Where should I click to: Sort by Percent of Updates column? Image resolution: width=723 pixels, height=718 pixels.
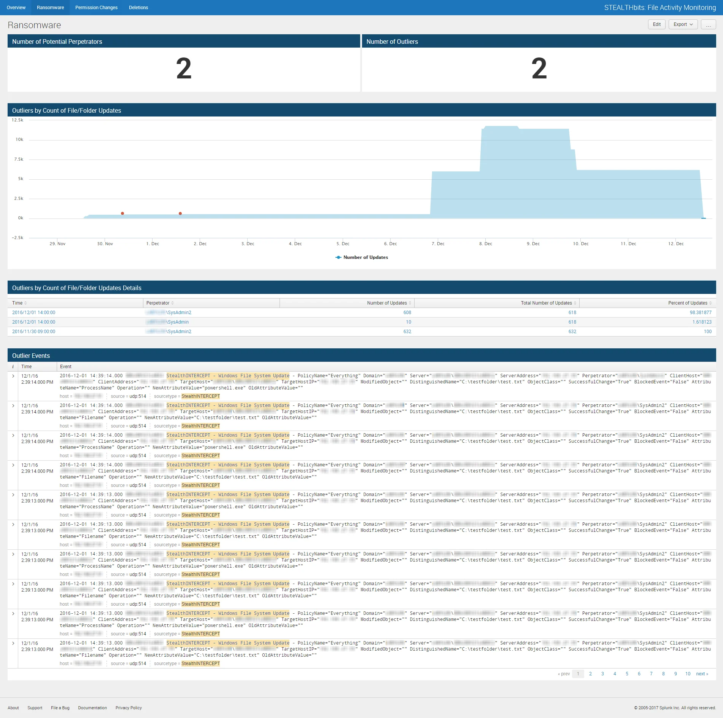[690, 303]
